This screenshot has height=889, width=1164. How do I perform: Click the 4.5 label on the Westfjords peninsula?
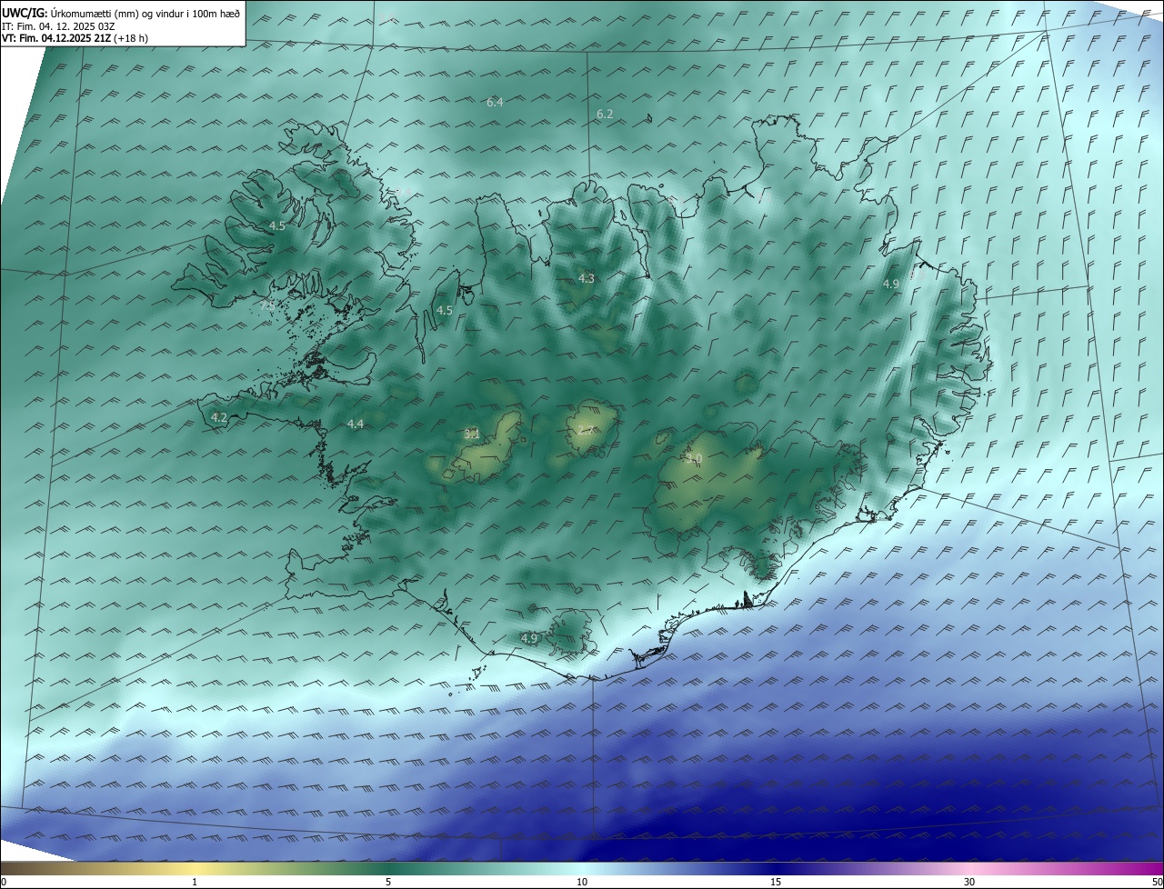tap(277, 225)
